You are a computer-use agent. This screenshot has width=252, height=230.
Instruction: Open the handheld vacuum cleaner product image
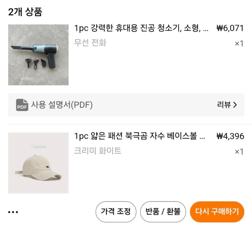click(x=38, y=55)
